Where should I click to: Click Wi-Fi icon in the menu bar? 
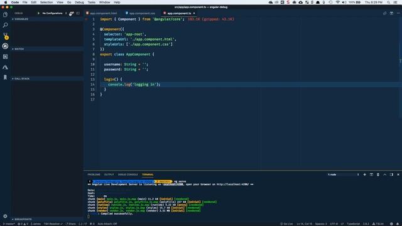coord(338,3)
